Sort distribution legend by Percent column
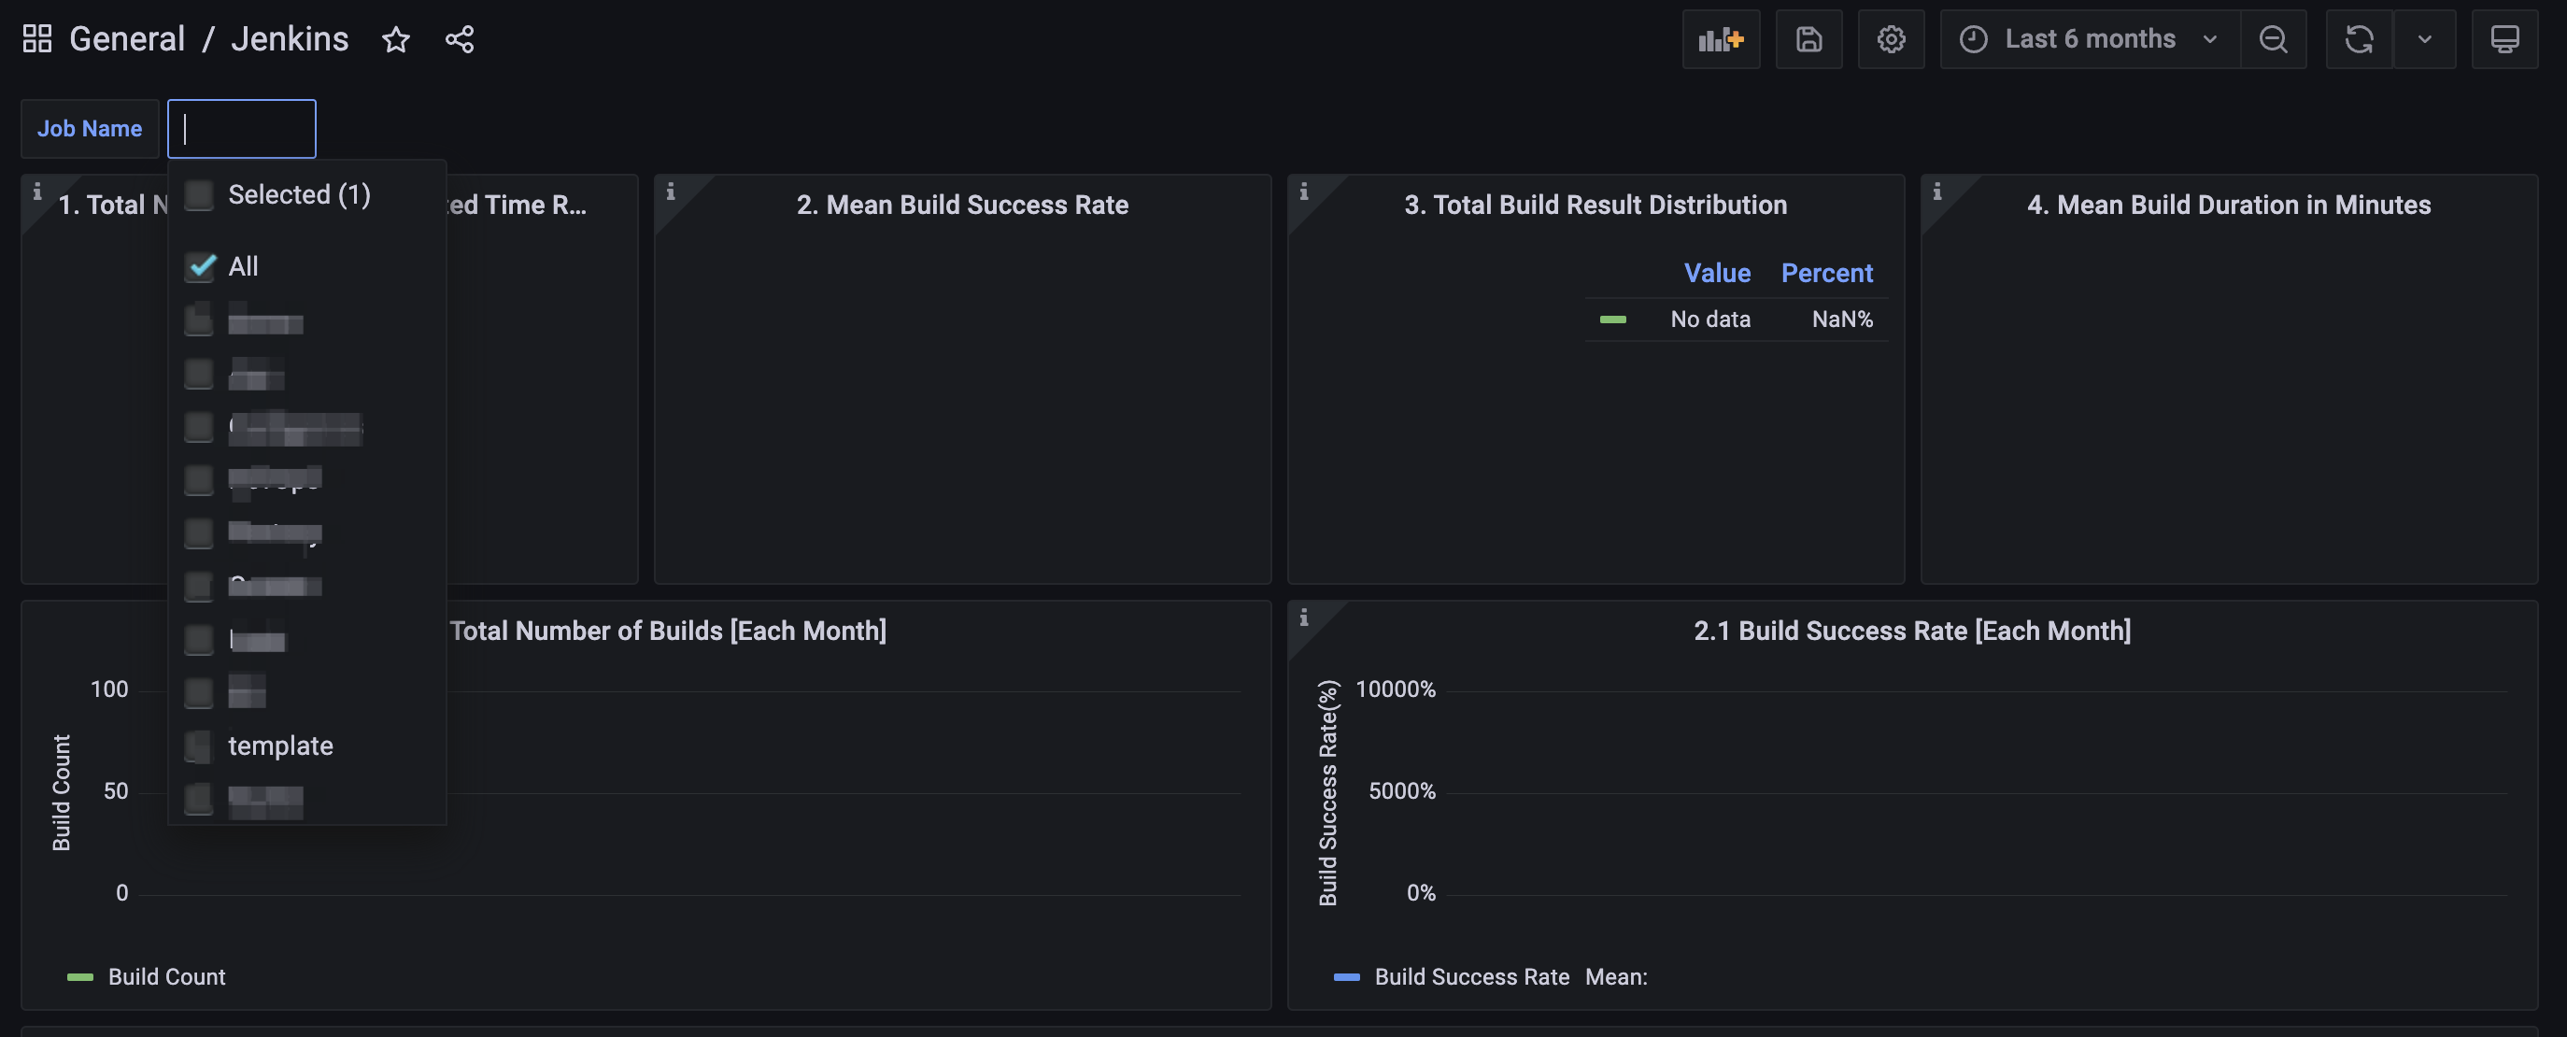 coord(1825,273)
